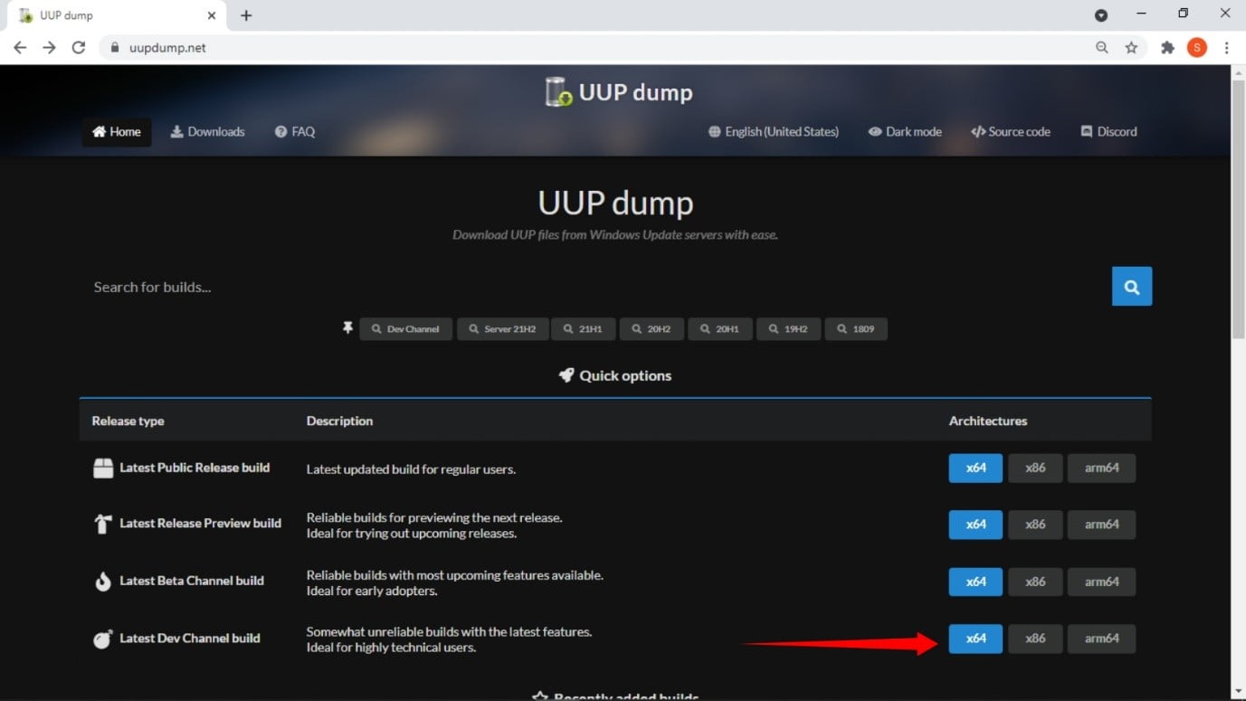
Task: Search 20H1 quick filter
Action: pos(720,329)
